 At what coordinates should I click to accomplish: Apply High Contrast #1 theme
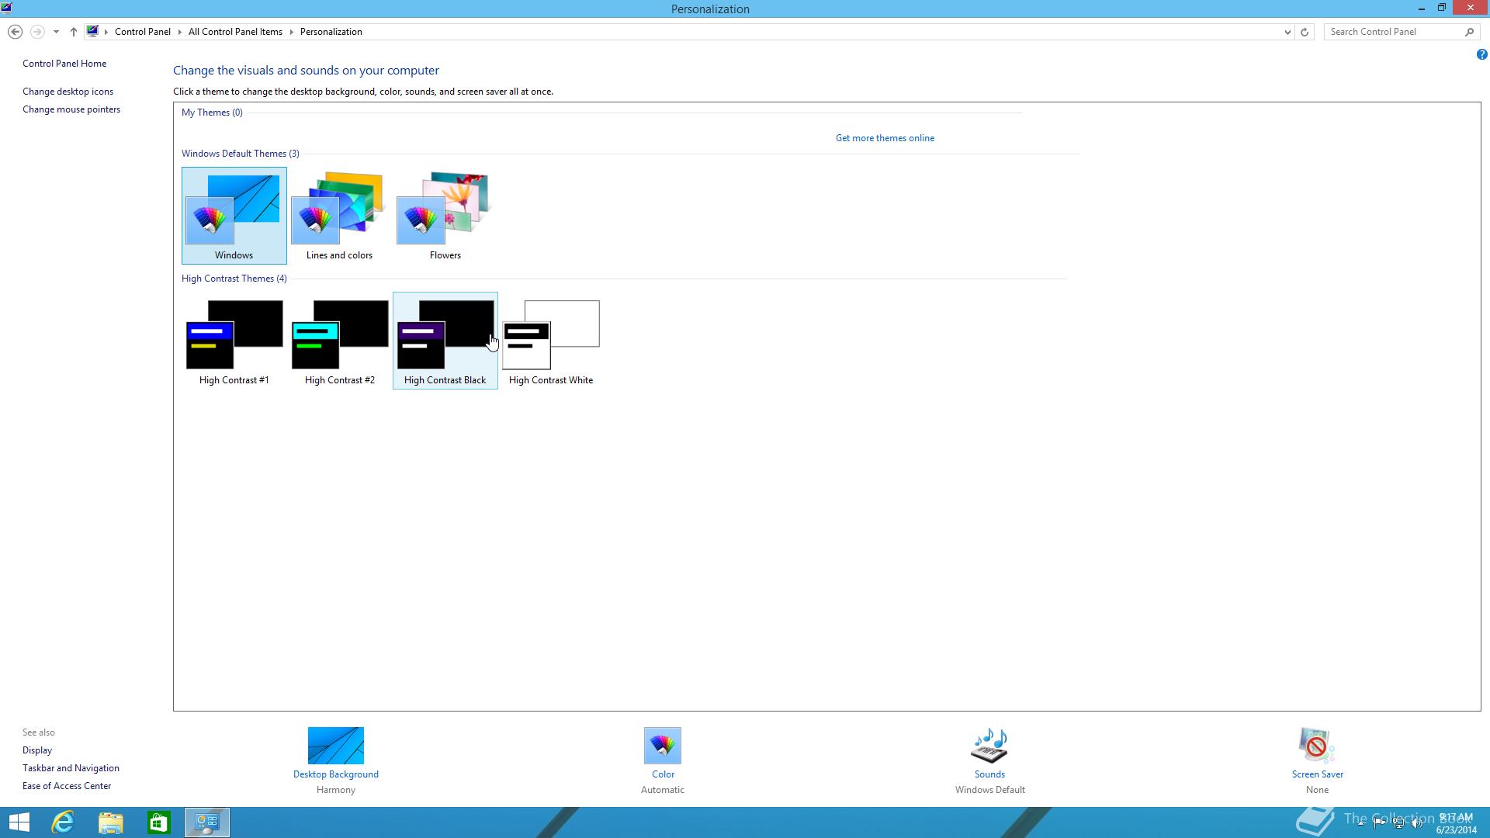pyautogui.click(x=234, y=341)
